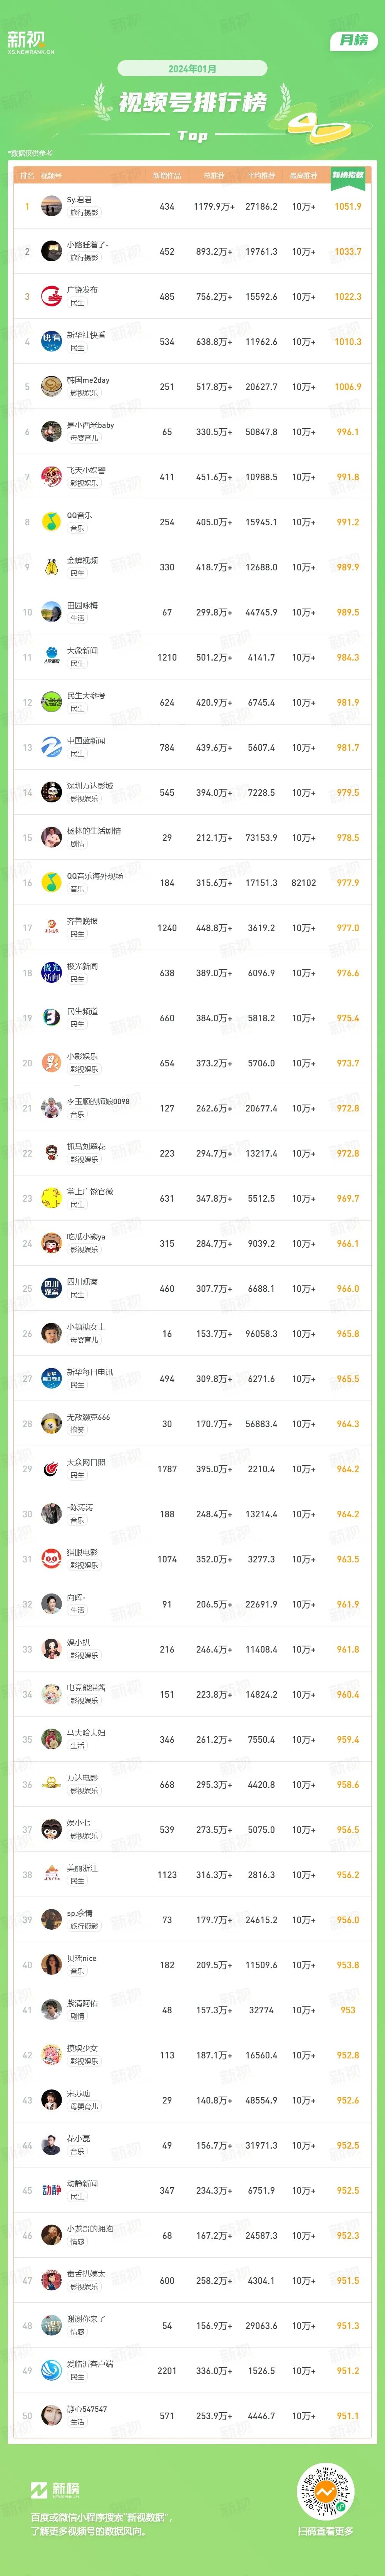Open the Sy.君君 avatar
The height and width of the screenshot is (2576, 385).
point(51,206)
